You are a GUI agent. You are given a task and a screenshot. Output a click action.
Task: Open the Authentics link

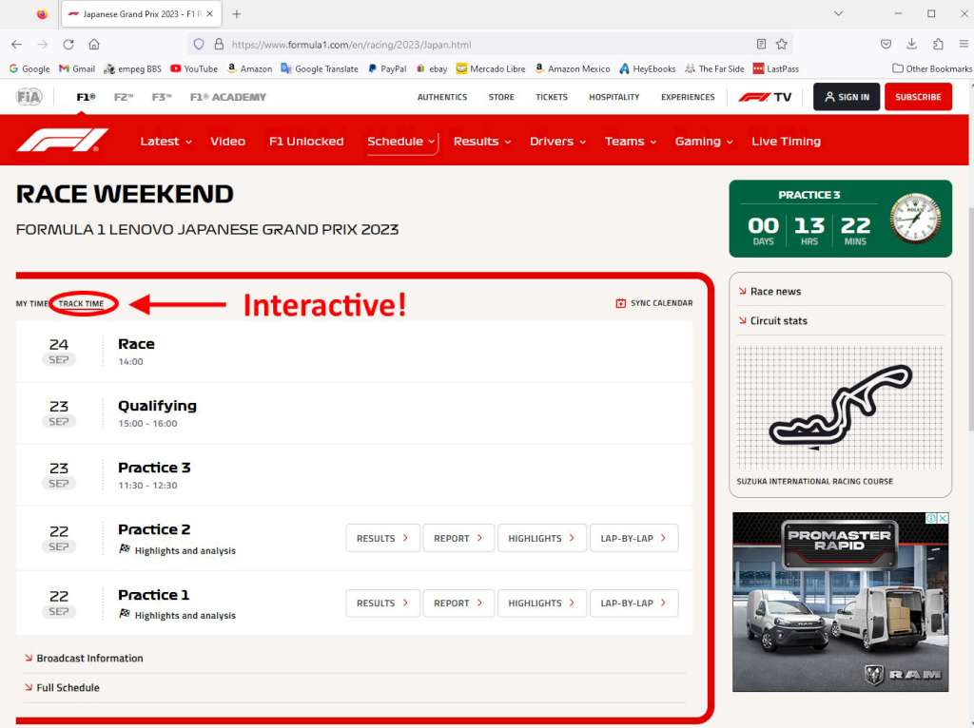click(442, 97)
